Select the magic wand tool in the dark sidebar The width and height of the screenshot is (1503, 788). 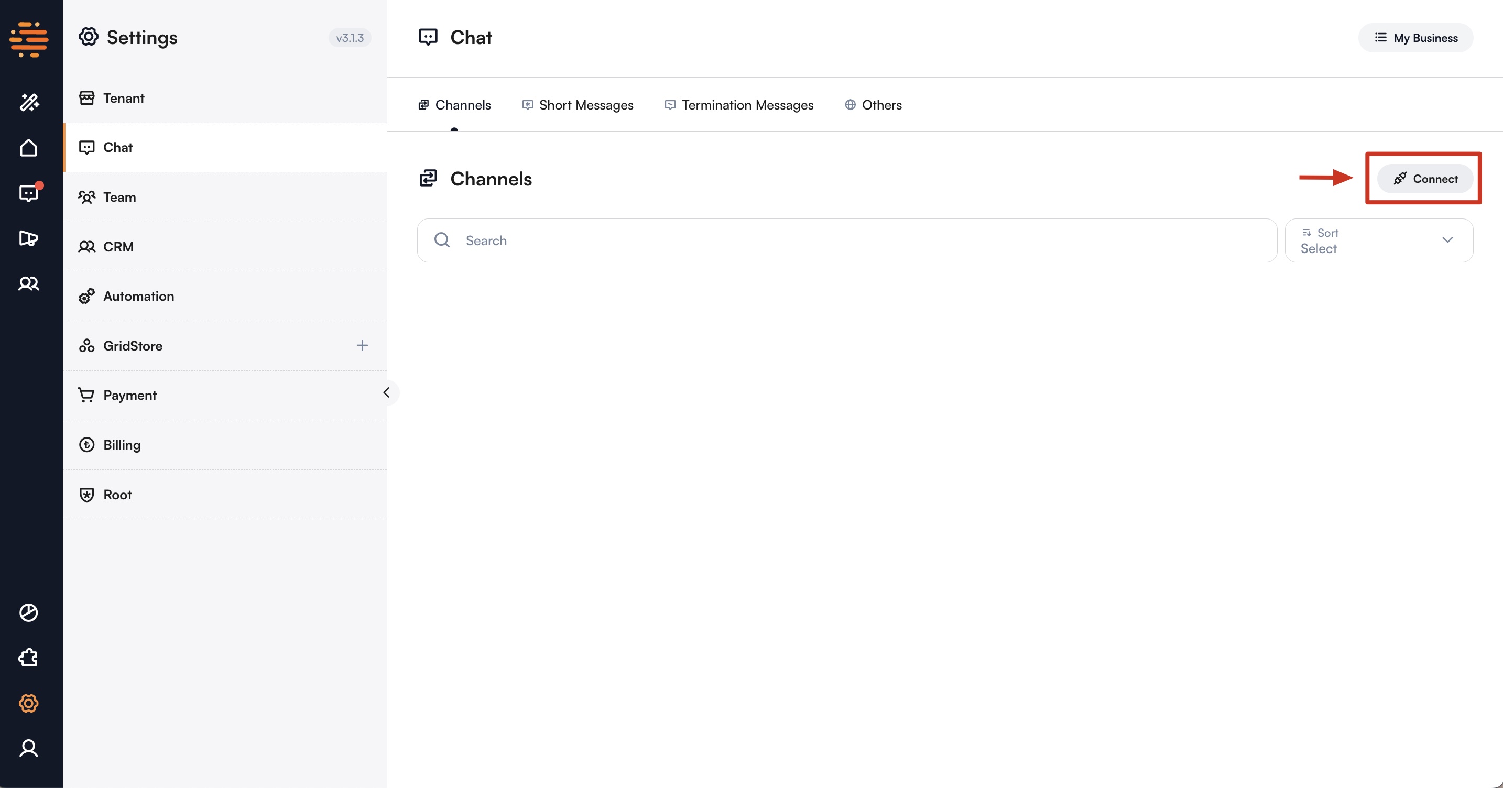[29, 102]
